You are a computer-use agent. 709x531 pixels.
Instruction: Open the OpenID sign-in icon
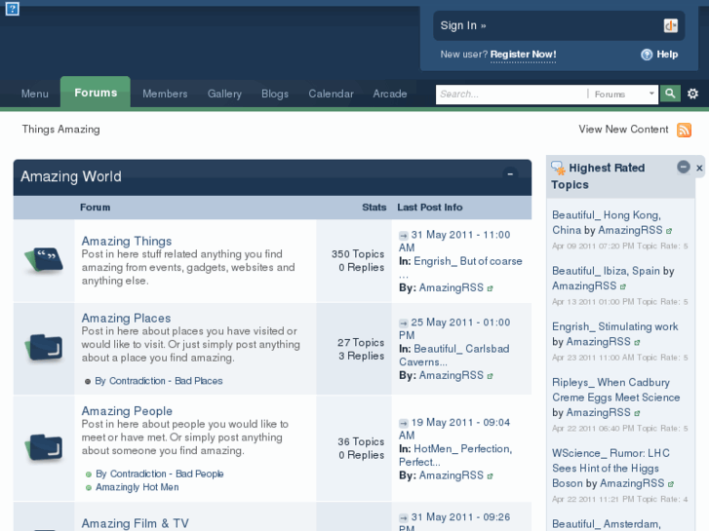pyautogui.click(x=671, y=25)
